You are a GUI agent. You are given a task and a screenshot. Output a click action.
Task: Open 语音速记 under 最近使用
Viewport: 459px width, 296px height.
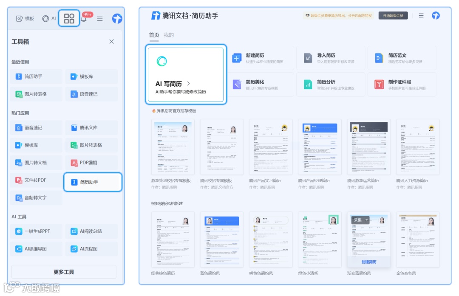click(x=92, y=94)
